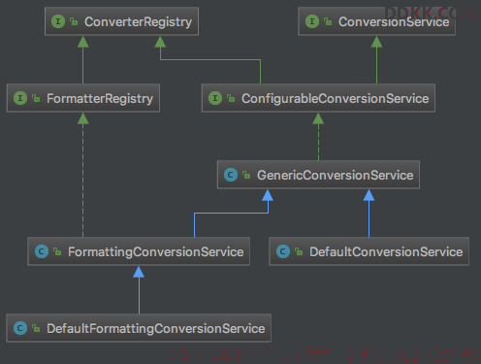Click the class icon of DefaultFormattingConversionService
Screen dimensions: 481x364
click(x=20, y=328)
